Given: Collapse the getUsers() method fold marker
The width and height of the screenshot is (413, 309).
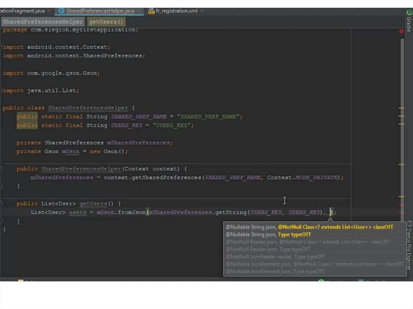Looking at the screenshot, I should pos(2,203).
